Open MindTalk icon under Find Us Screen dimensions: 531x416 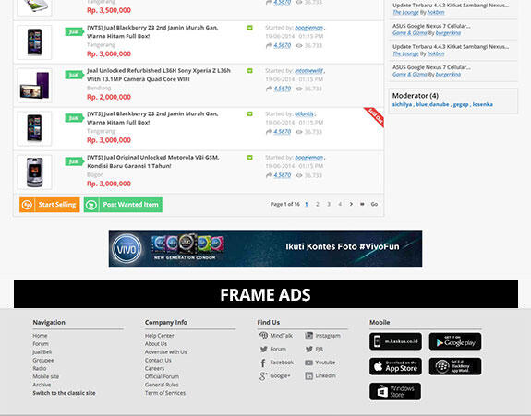click(263, 336)
